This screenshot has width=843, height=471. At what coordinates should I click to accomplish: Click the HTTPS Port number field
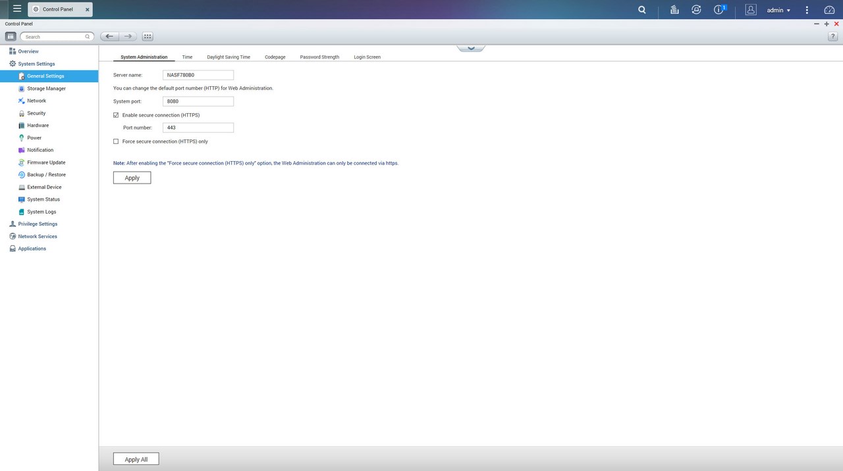coord(198,128)
